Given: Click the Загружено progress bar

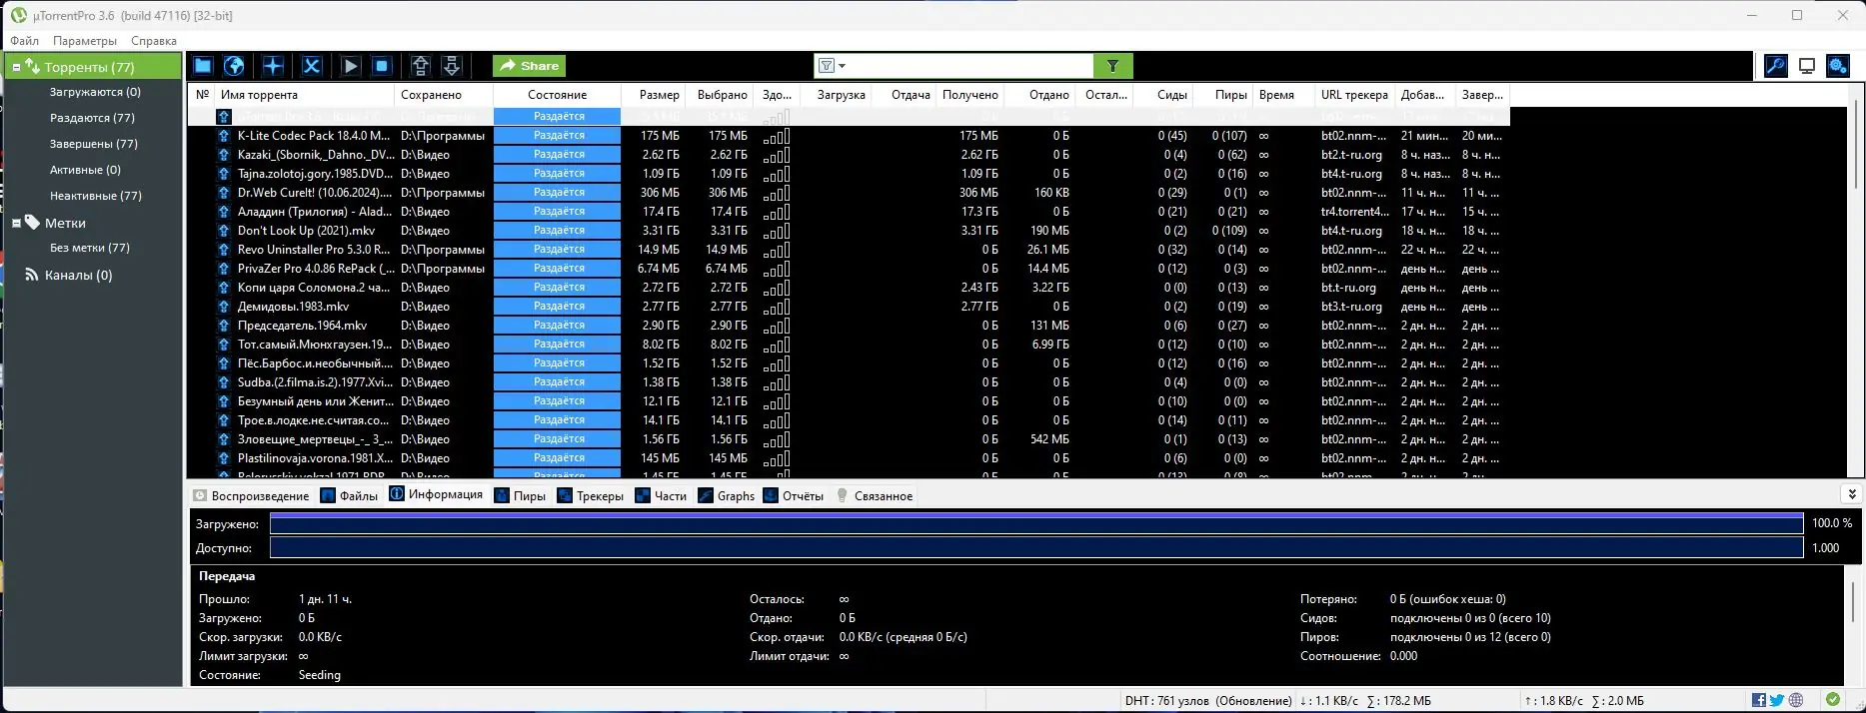Looking at the screenshot, I should [x=1038, y=523].
